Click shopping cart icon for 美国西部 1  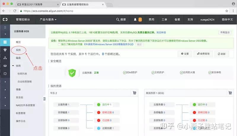(x=230, y=93)
